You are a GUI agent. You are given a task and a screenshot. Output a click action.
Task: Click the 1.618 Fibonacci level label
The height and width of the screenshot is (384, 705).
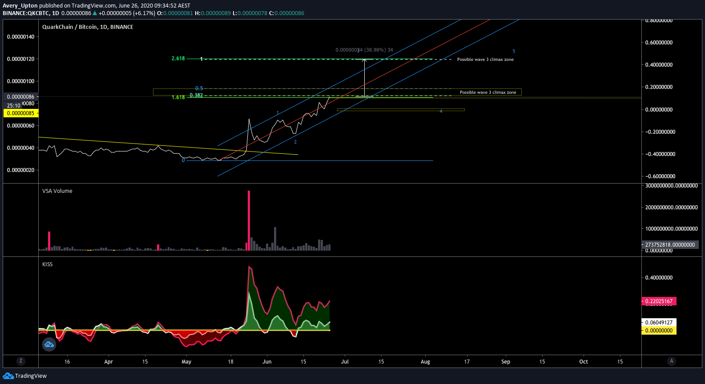click(x=178, y=97)
